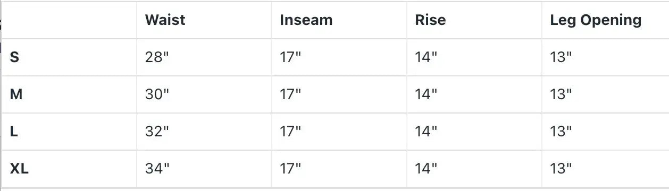Click the inseam value for size S

tap(290, 57)
